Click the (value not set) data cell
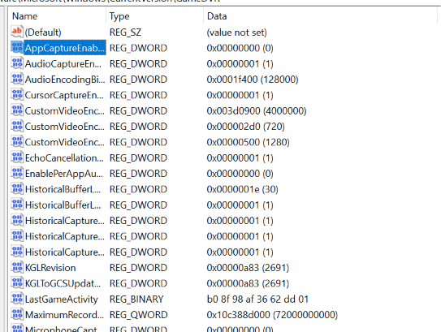The image size is (441, 332). coord(237,32)
